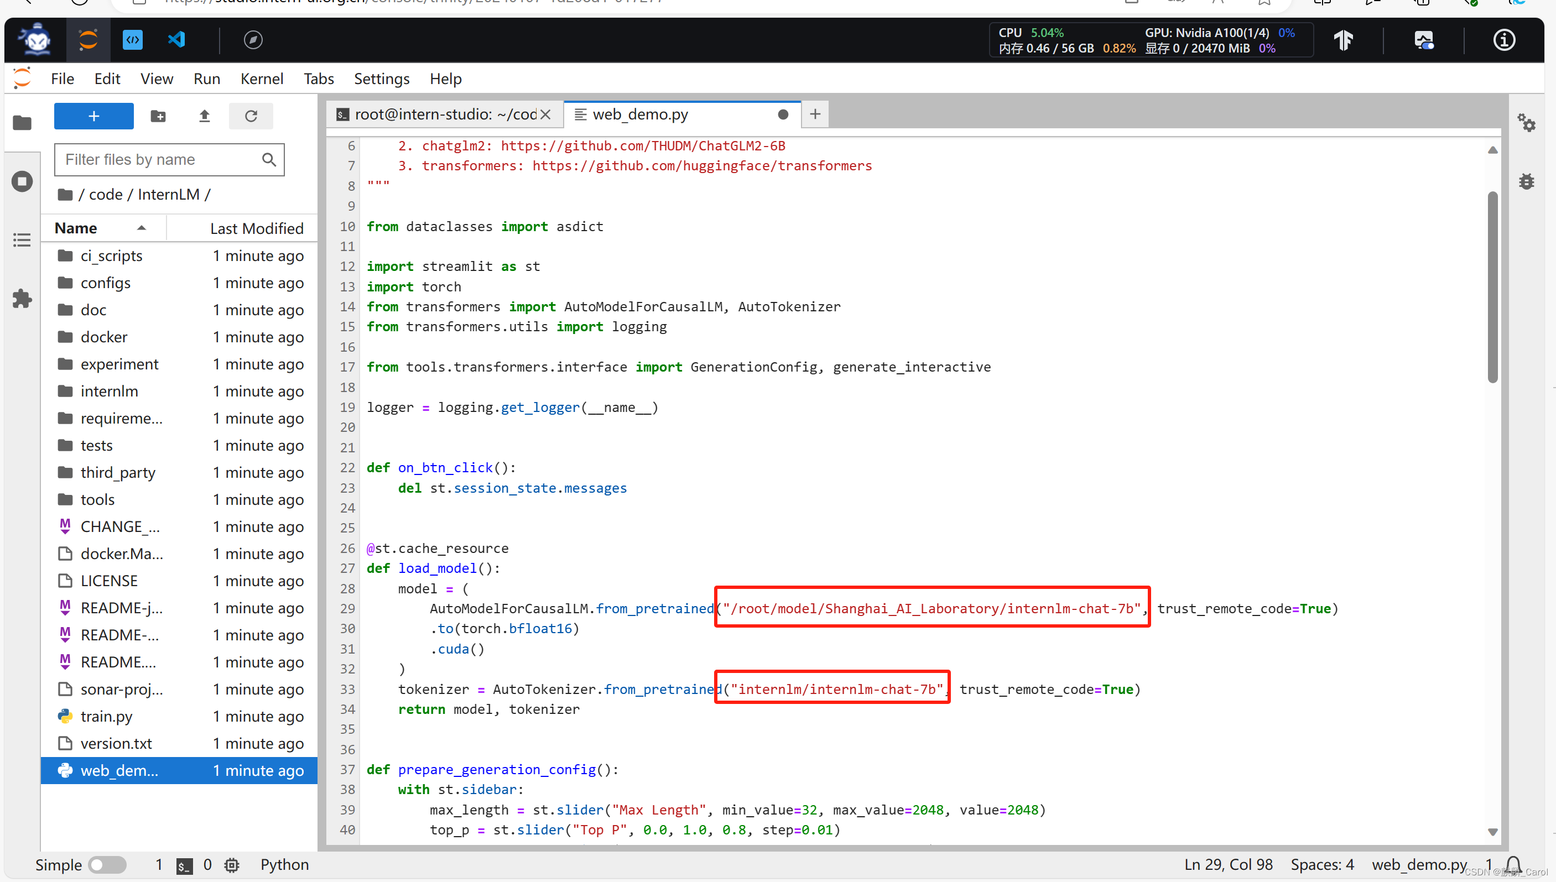Image resolution: width=1556 pixels, height=882 pixels.
Task: Toggle the Simple interface mode switch
Action: coord(107,864)
